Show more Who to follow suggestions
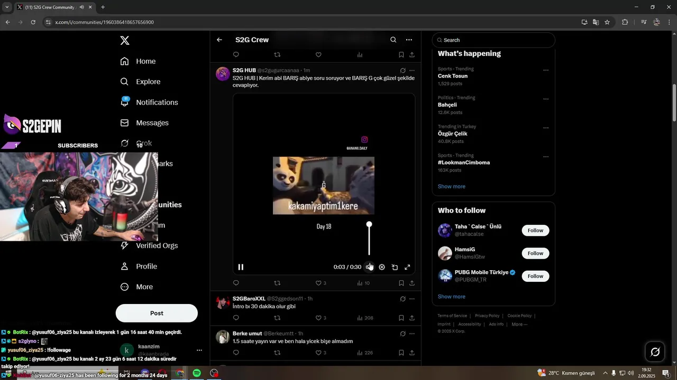677x380 pixels. [x=452, y=297]
